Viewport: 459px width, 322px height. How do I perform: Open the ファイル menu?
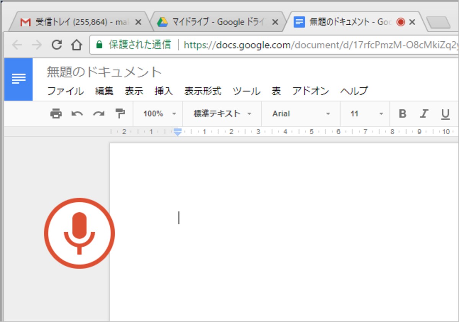(x=65, y=91)
